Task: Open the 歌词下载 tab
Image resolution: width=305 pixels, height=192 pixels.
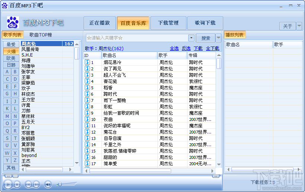Action: [x=205, y=23]
